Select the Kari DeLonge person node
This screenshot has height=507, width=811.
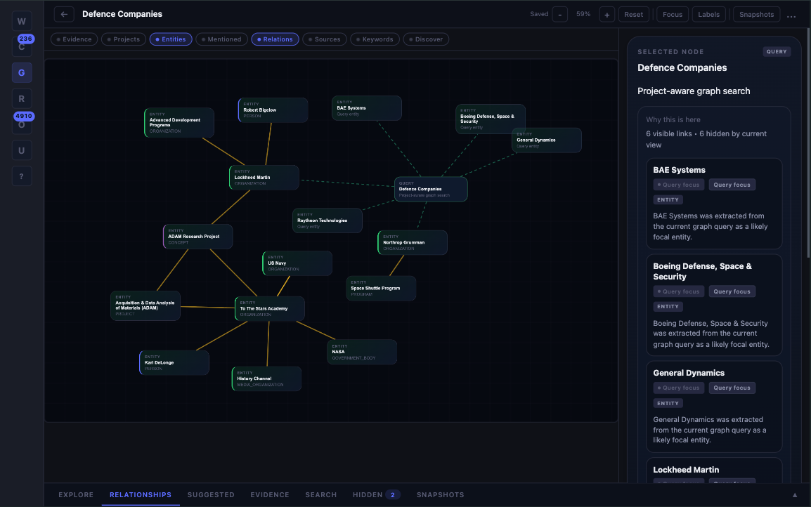174,363
